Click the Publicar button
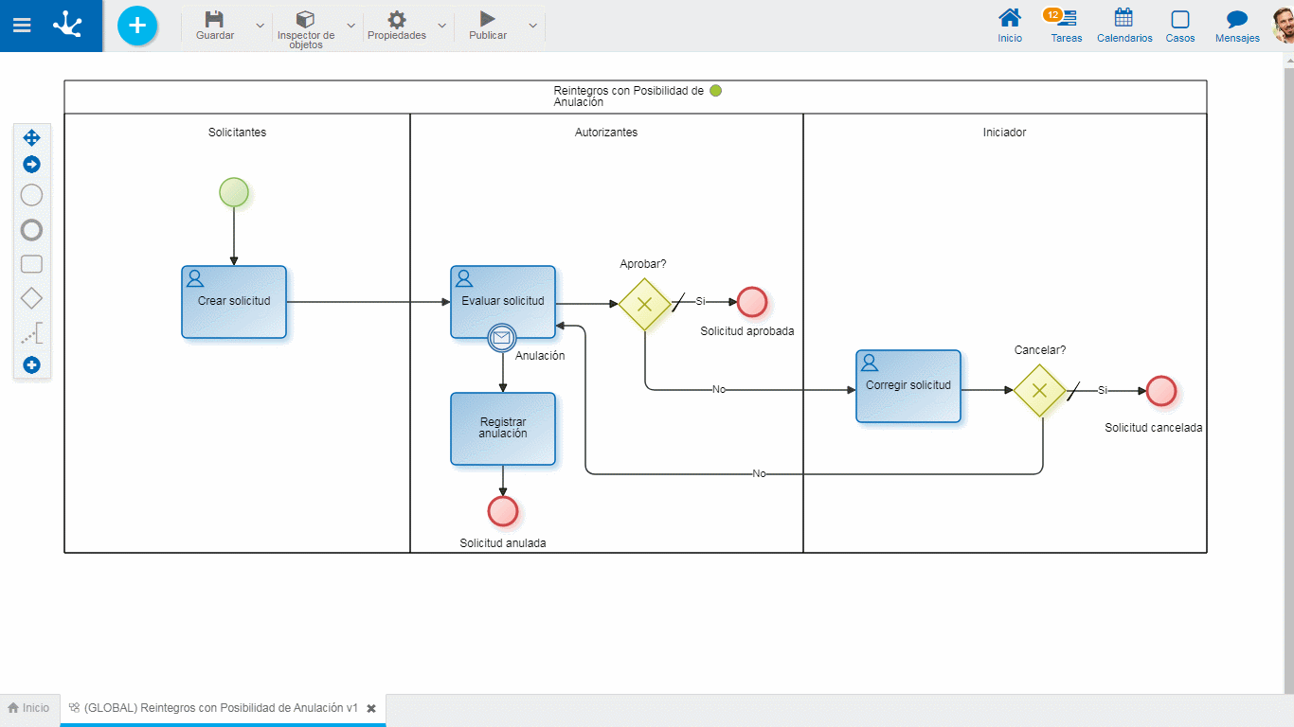 click(x=488, y=26)
